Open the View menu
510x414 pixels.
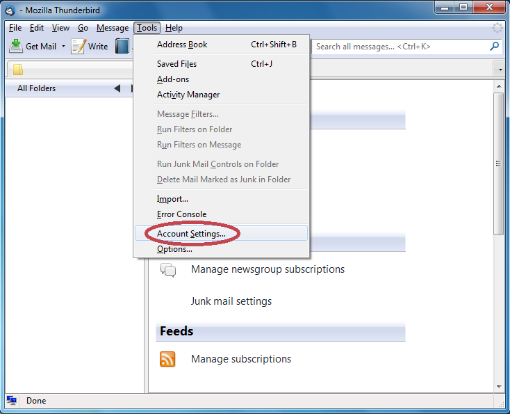[60, 28]
